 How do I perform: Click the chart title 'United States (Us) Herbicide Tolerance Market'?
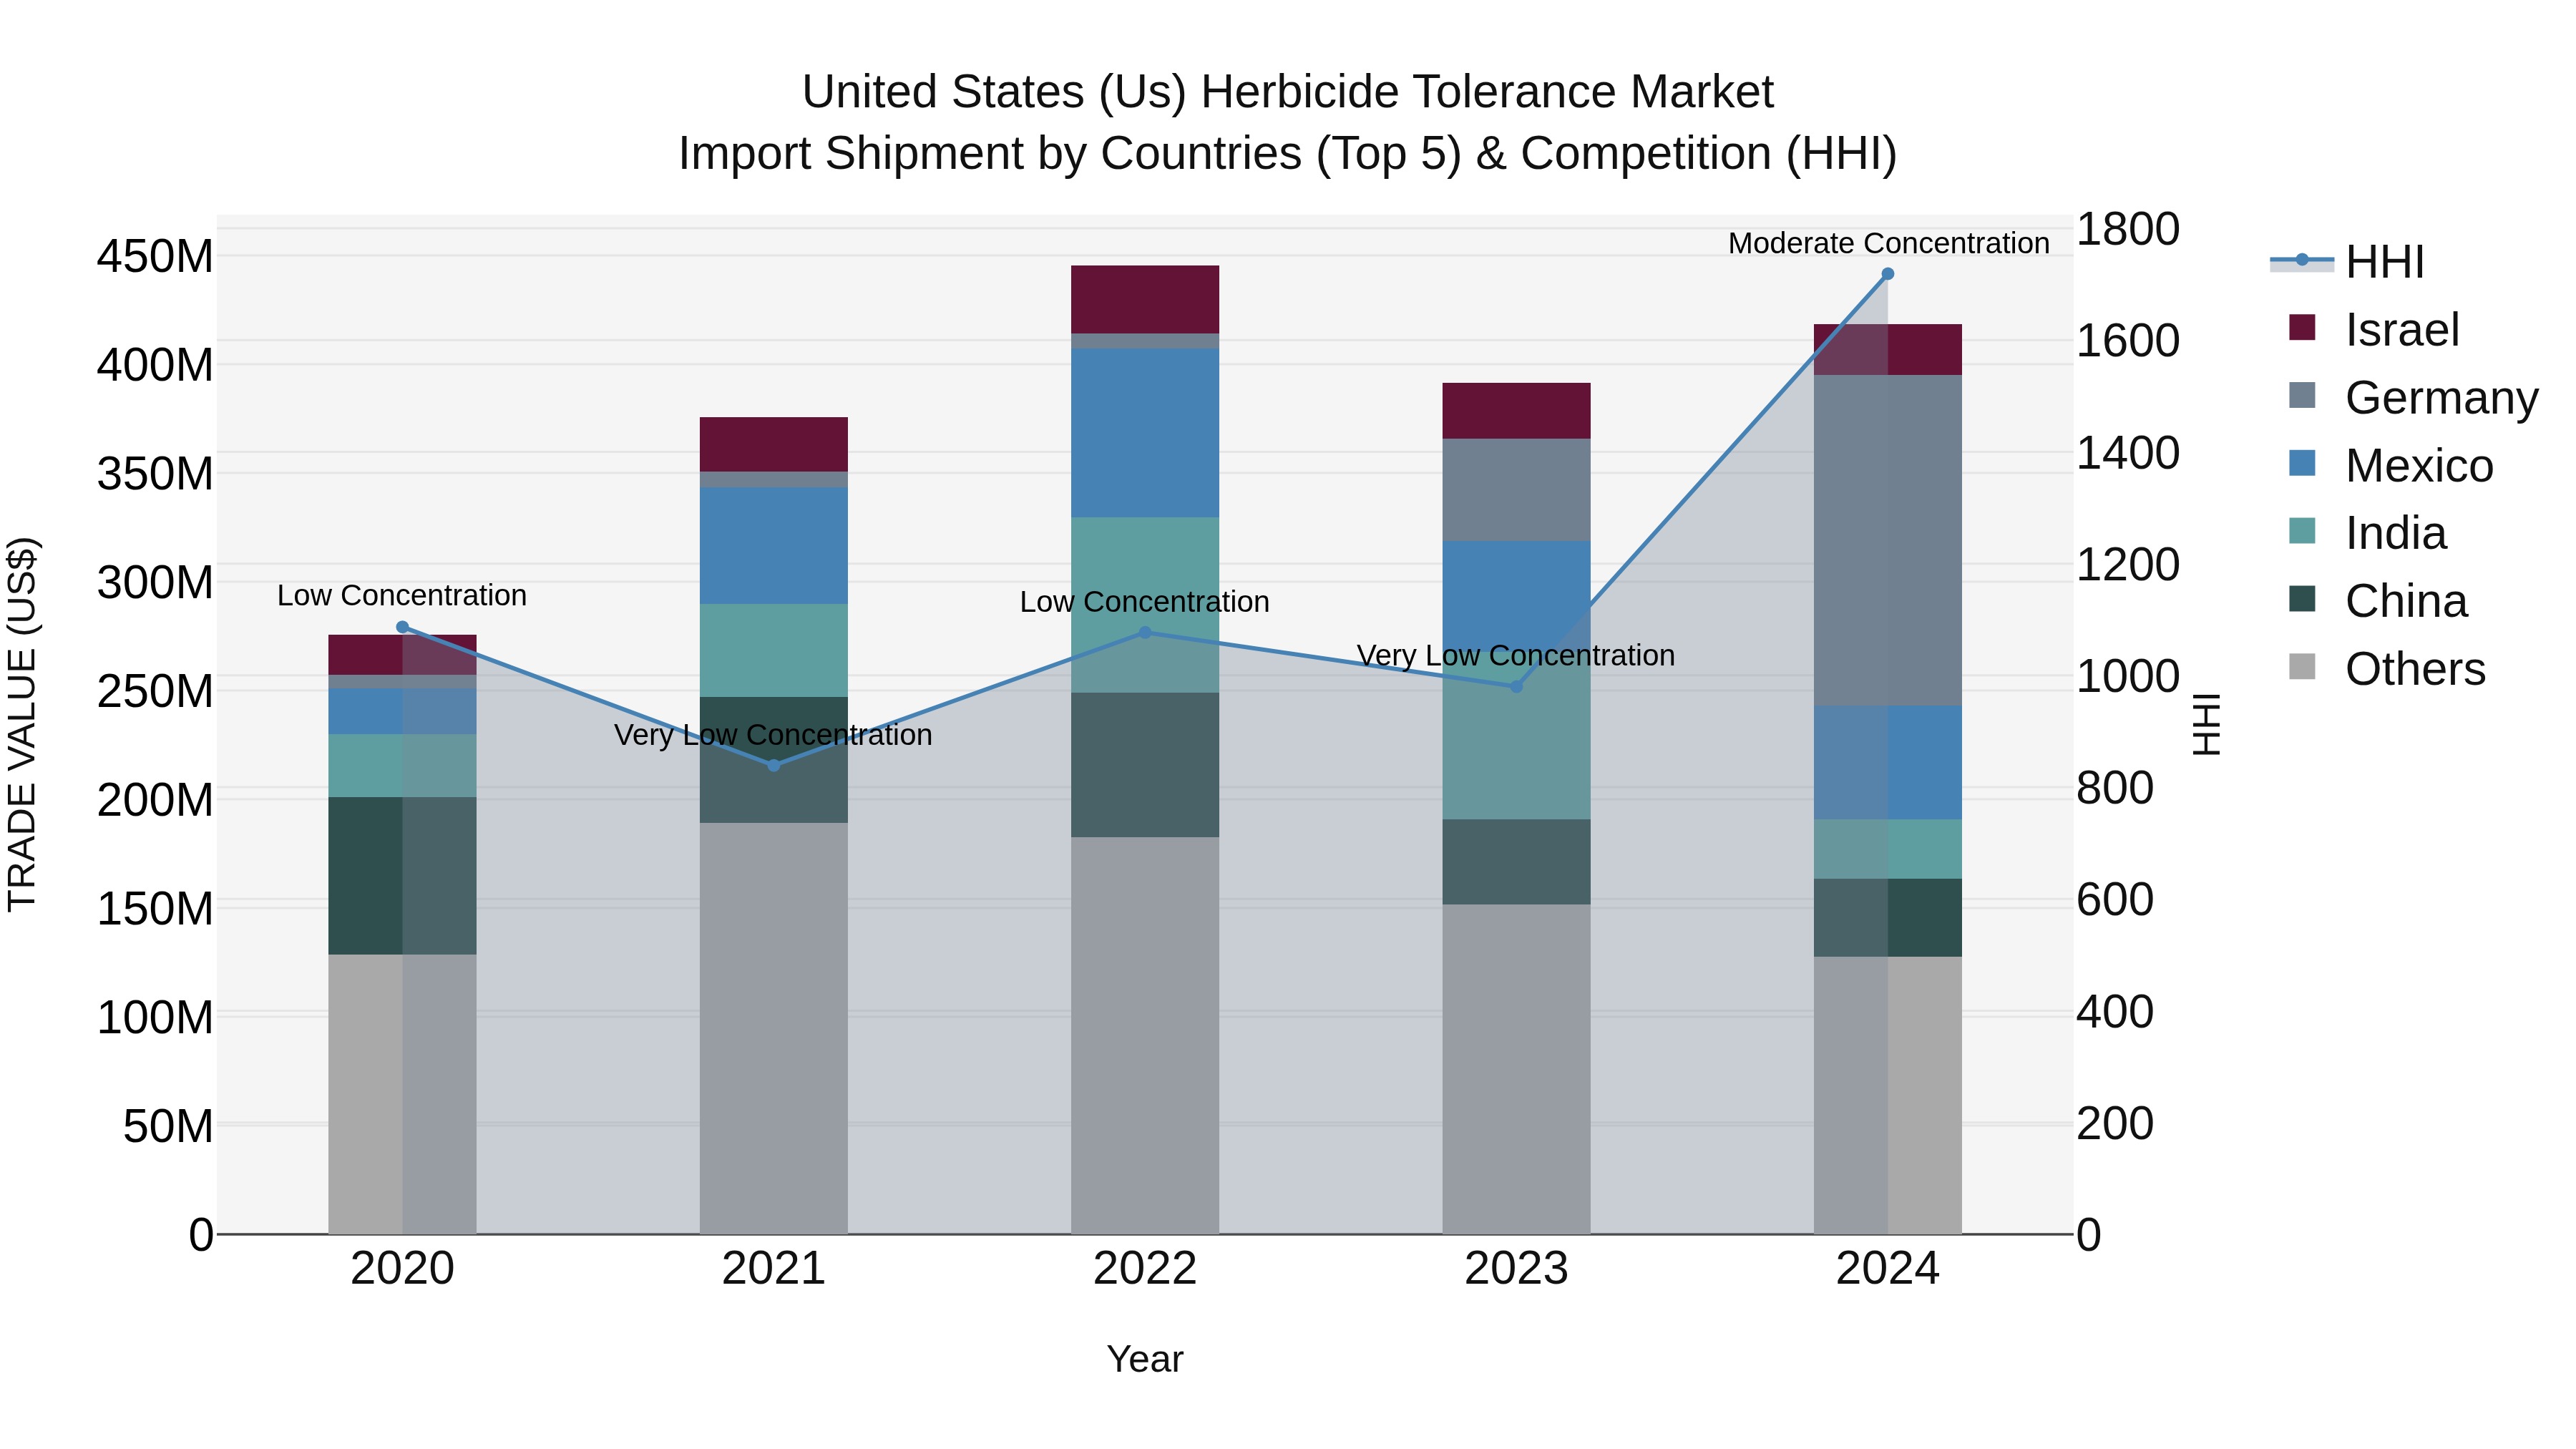point(1288,92)
